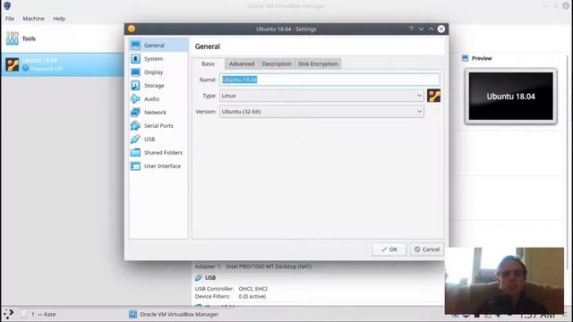Screen dimensions: 573x322
Task: Maximize settings dialog with up chevron
Action: coord(432,29)
